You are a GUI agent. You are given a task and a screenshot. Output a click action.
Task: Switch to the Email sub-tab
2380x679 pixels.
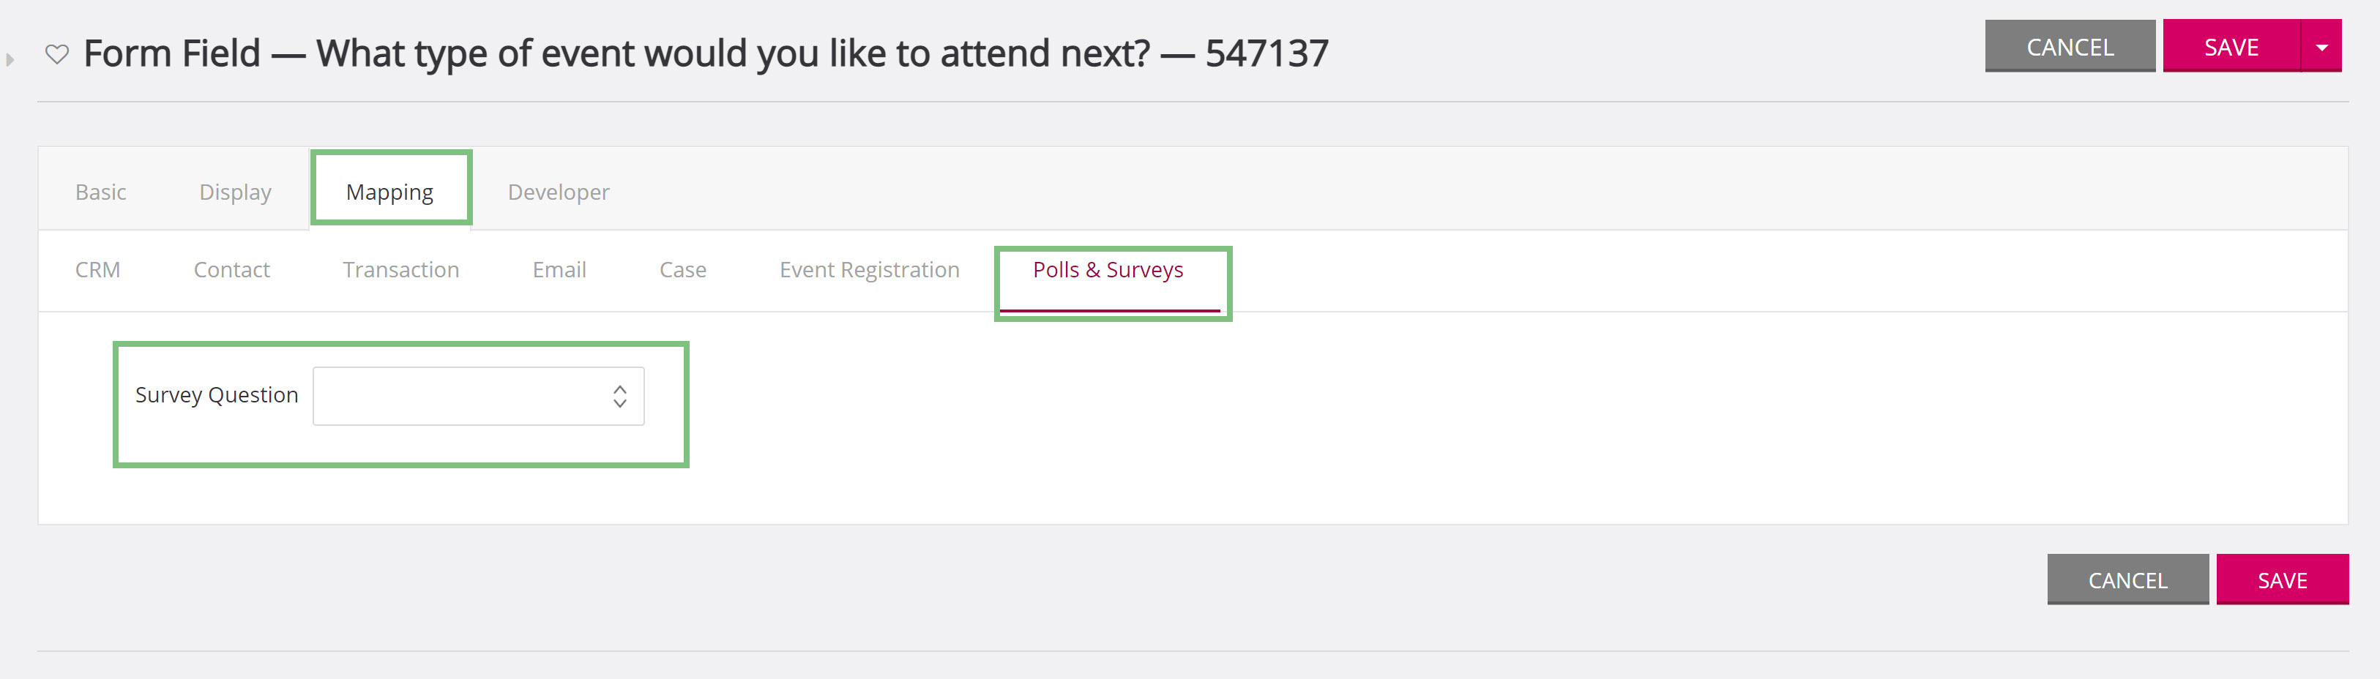559,270
